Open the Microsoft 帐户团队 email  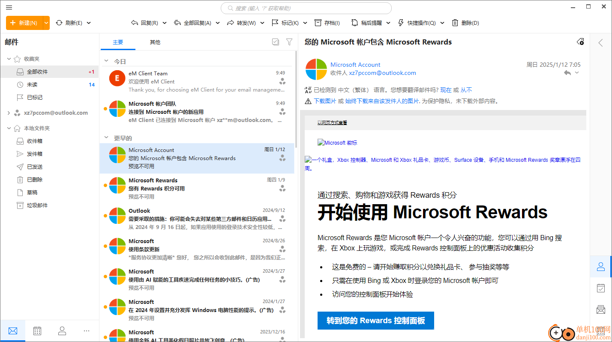click(x=197, y=112)
